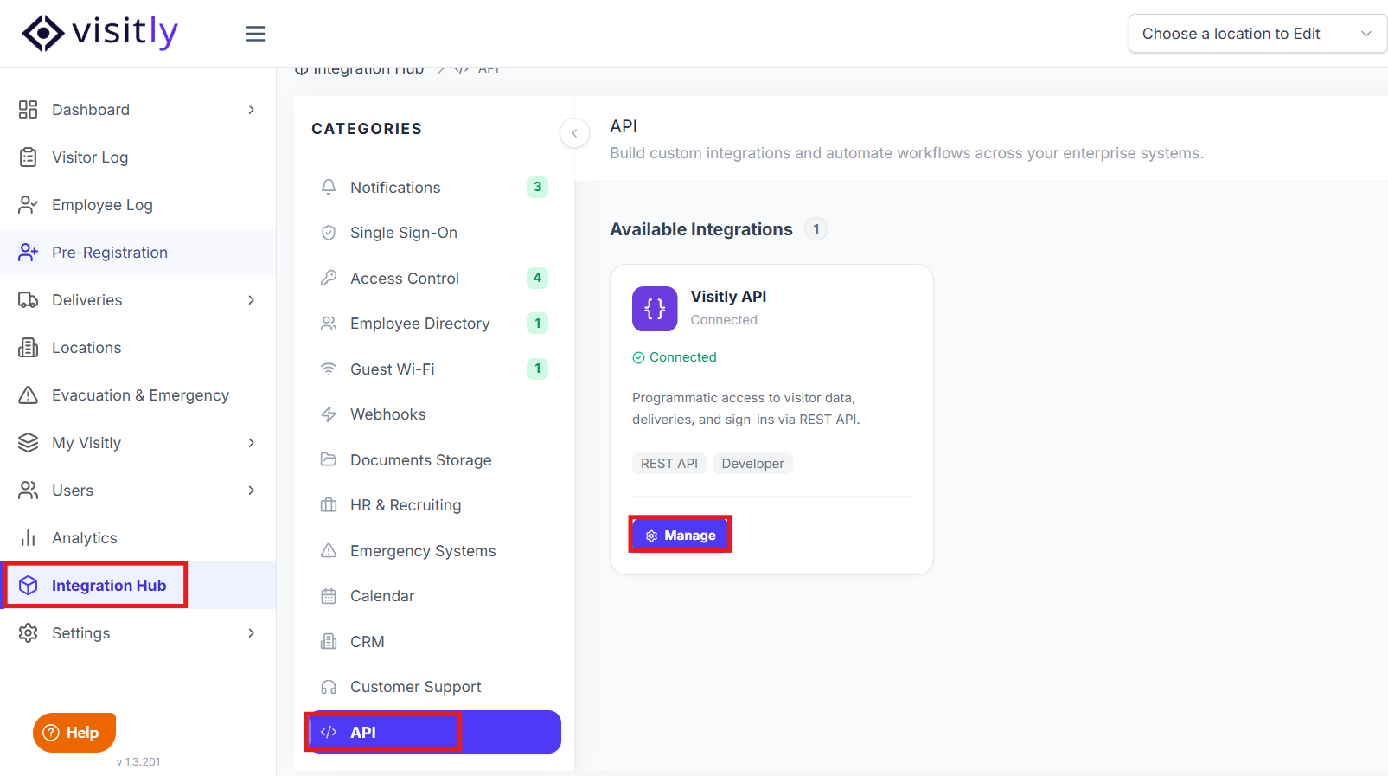1388x776 pixels.
Task: Click the Customer Support headset icon
Action: pyautogui.click(x=329, y=687)
